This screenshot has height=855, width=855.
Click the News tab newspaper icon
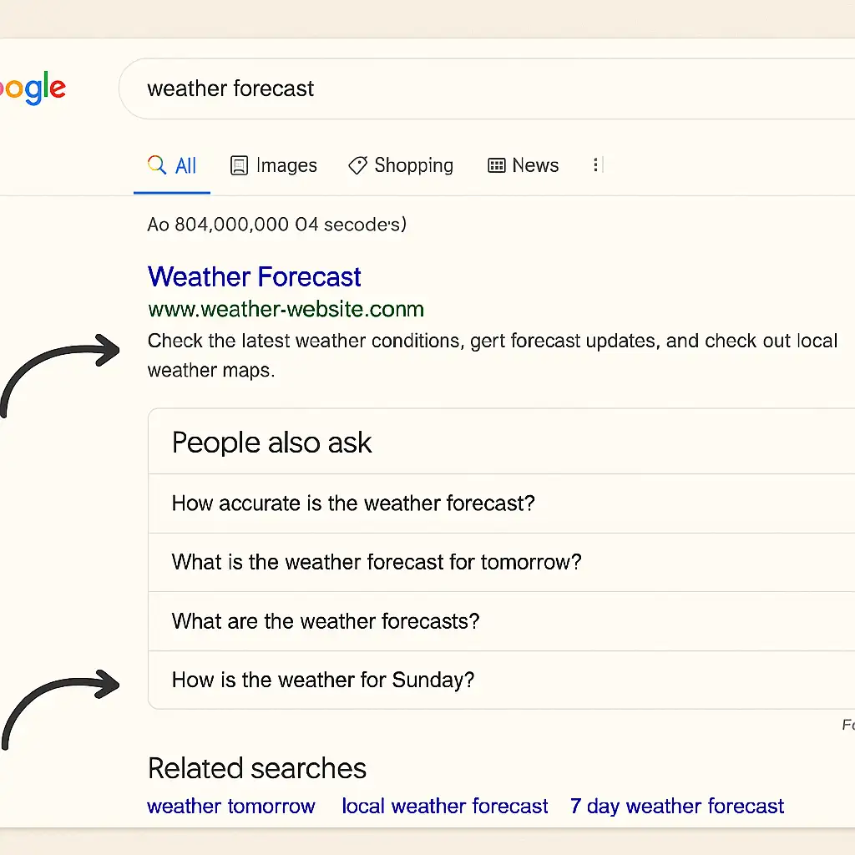click(497, 166)
